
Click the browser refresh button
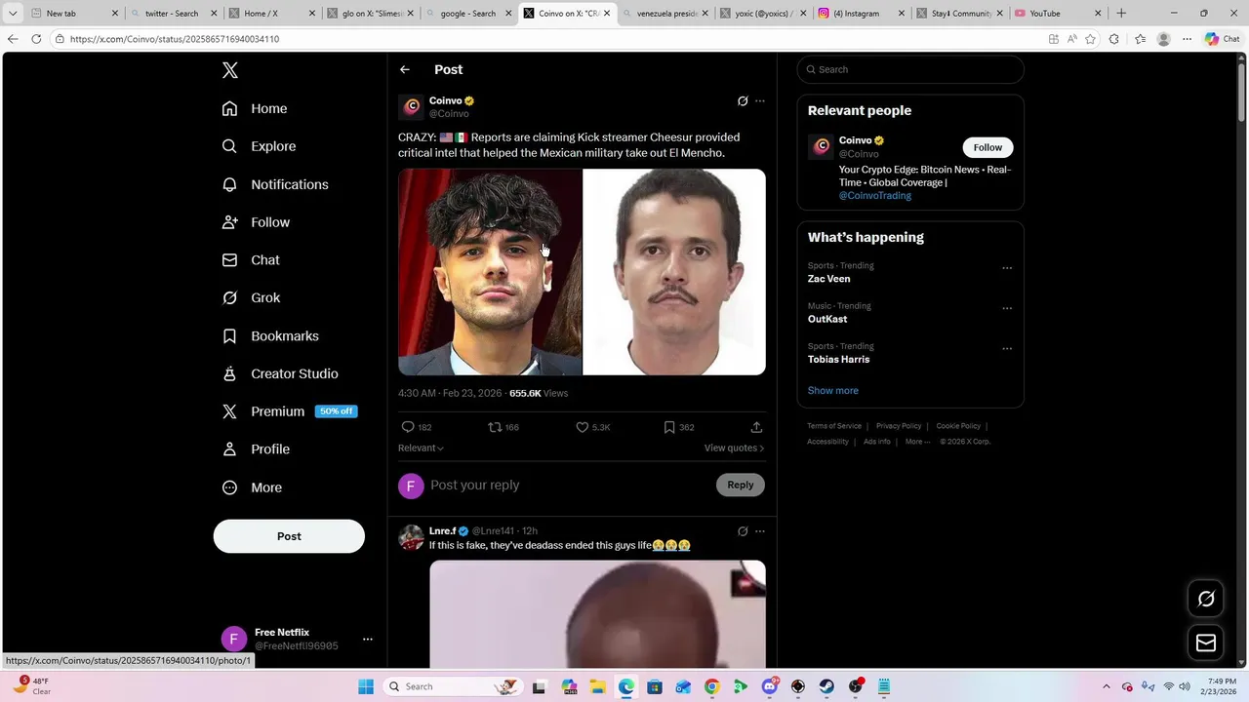36,39
